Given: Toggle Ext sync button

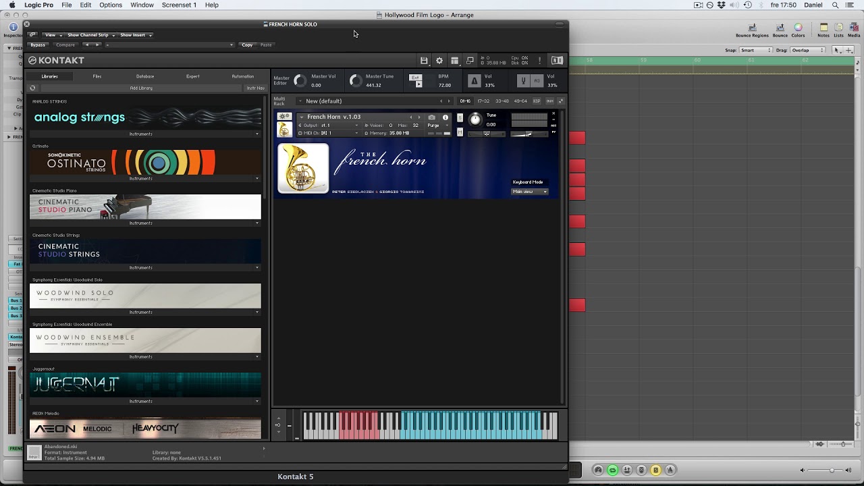Looking at the screenshot, I should (x=416, y=77).
